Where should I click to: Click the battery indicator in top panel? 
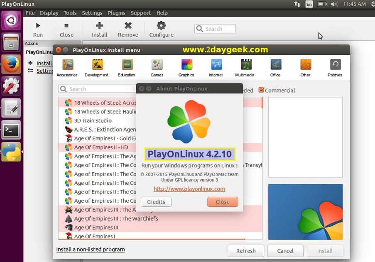point(322,4)
